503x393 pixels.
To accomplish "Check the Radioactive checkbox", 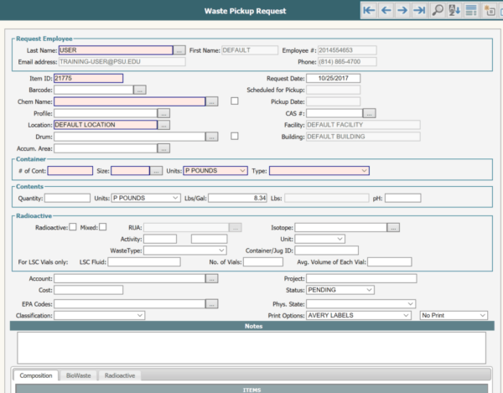I will 73,226.
